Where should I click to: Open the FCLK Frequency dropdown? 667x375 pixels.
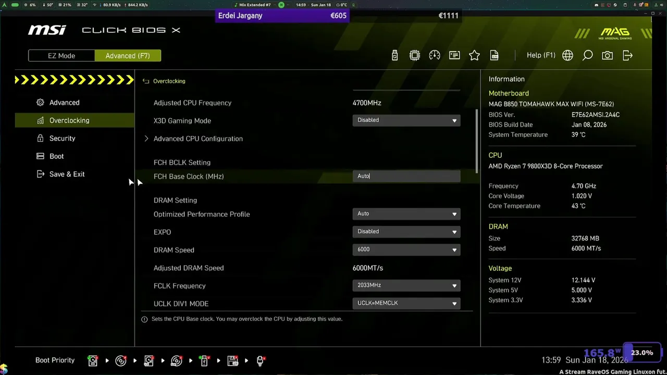point(406,285)
